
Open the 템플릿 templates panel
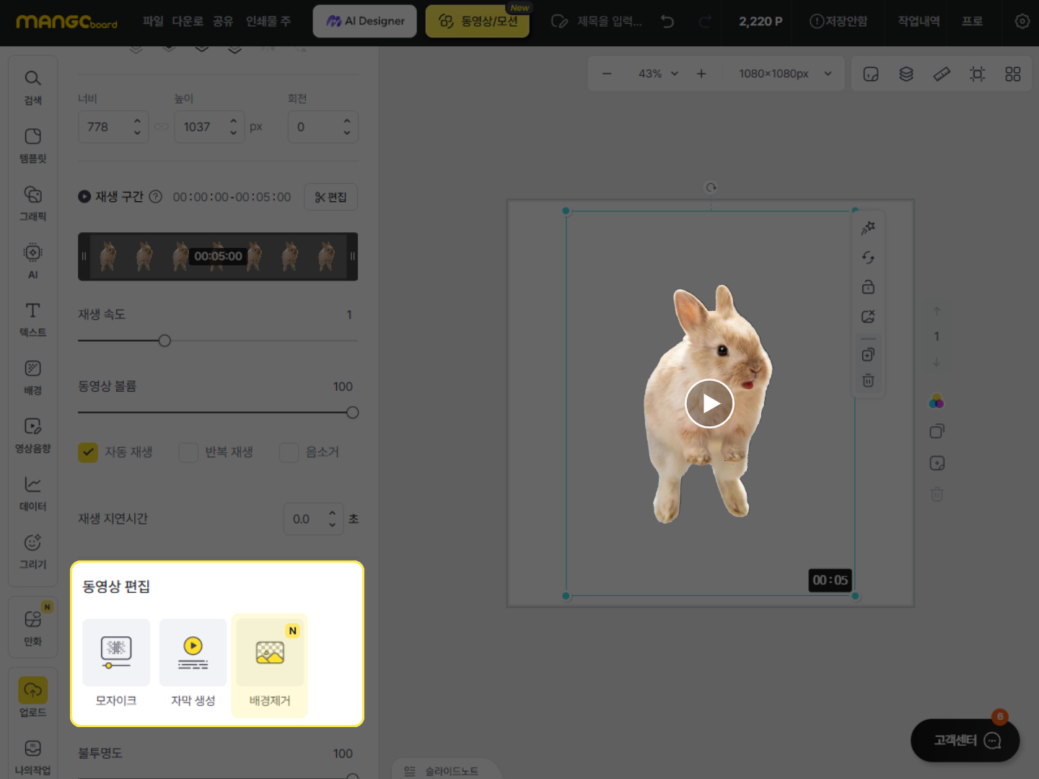[32, 146]
